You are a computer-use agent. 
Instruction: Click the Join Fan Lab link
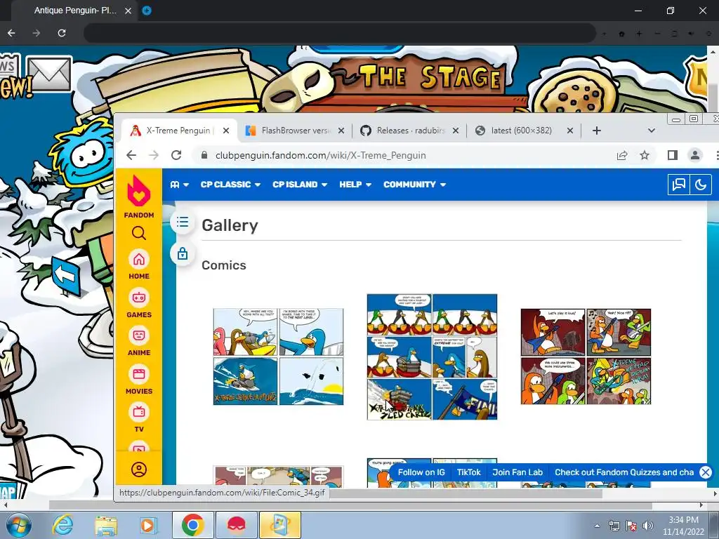517,472
